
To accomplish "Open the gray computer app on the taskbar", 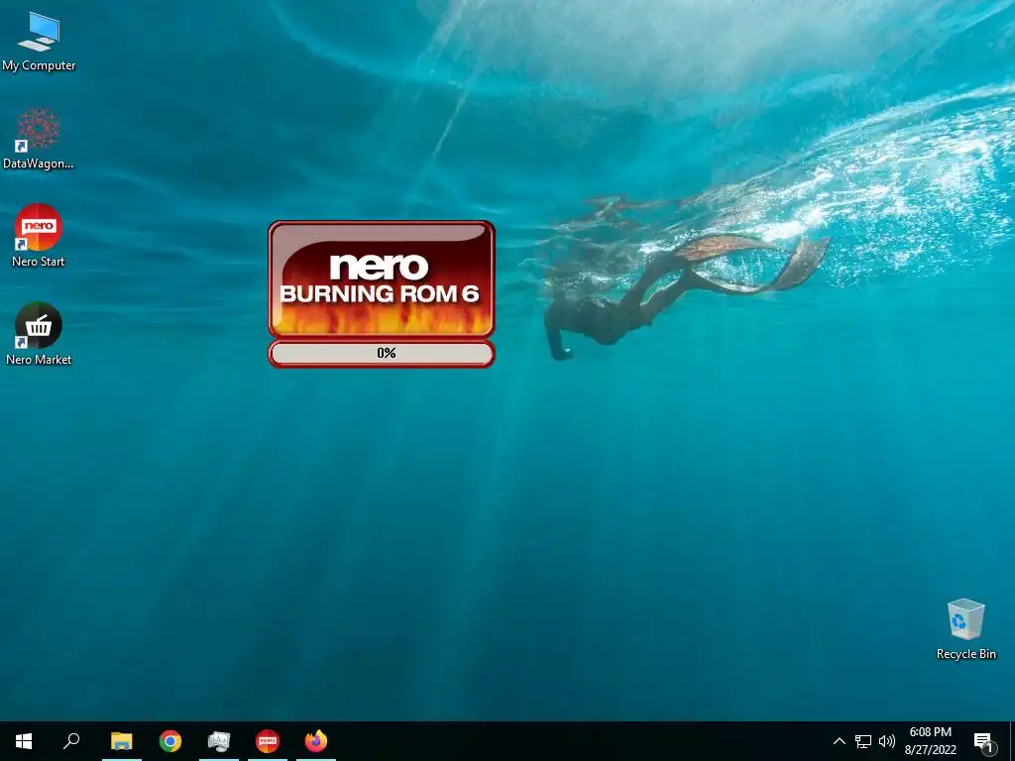I will (219, 741).
